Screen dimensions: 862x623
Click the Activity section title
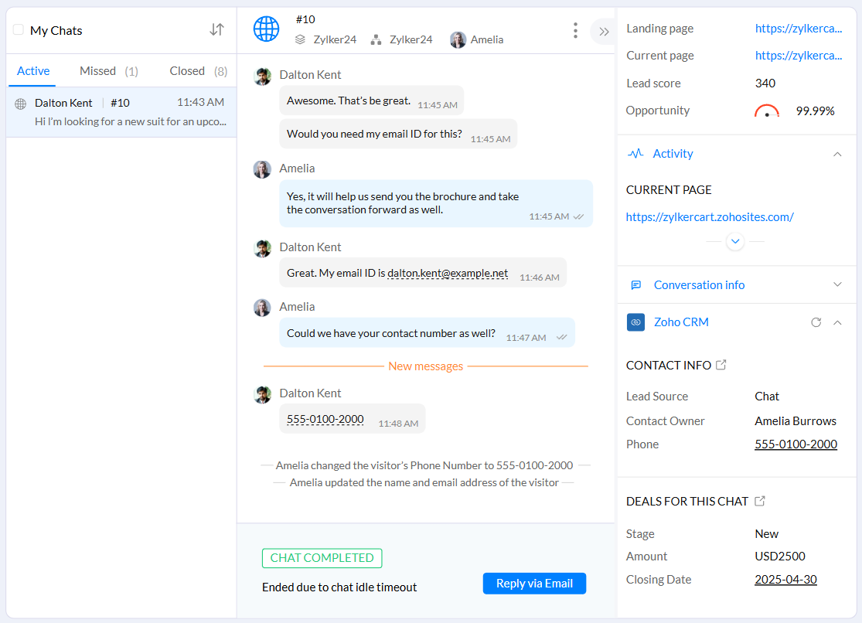[x=673, y=154]
